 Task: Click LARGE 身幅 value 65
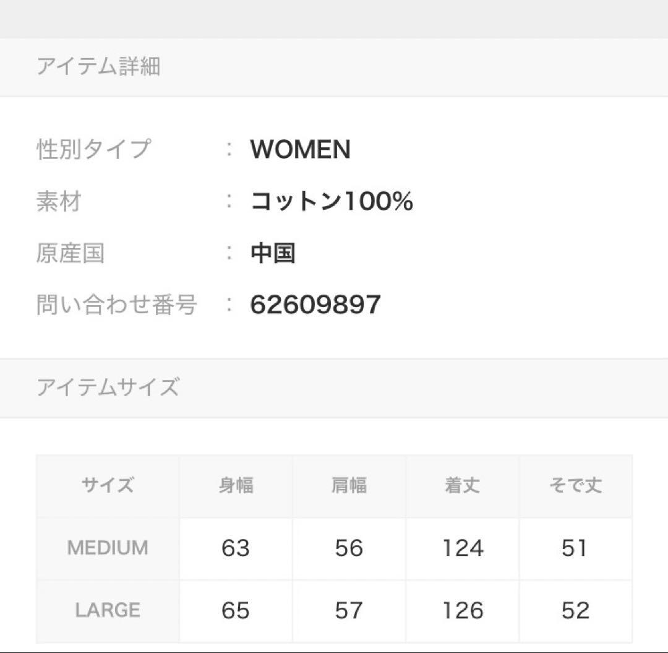coord(236,610)
